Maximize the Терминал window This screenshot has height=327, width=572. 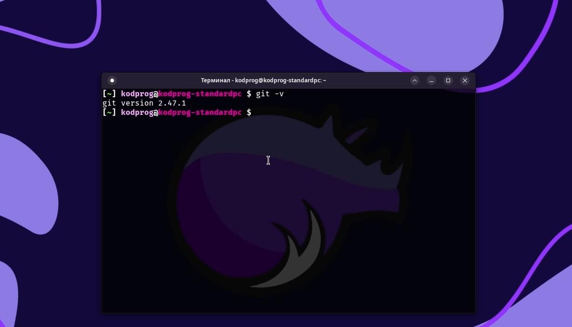point(448,80)
